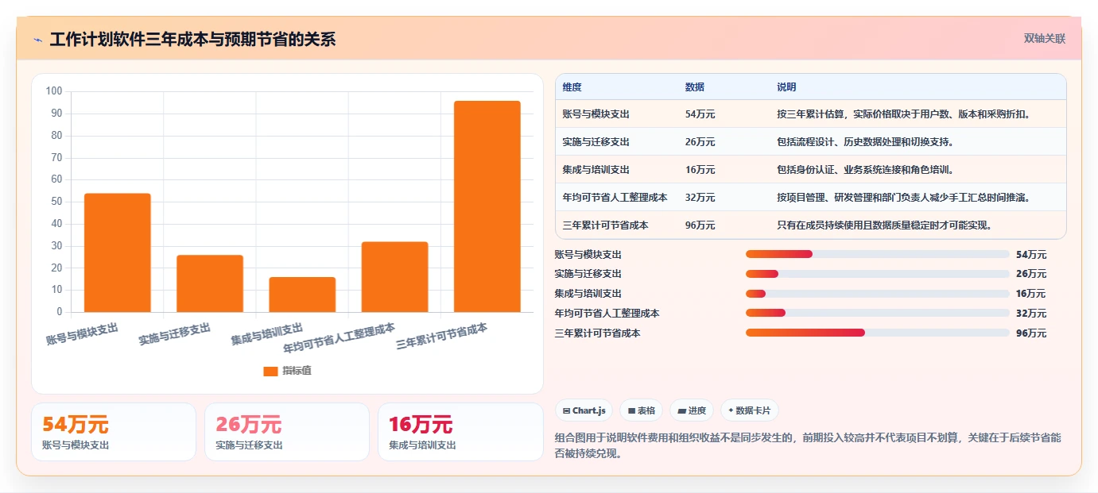
Task: Click the 集成与培训支出 progress bar
Action: pyautogui.click(x=878, y=294)
